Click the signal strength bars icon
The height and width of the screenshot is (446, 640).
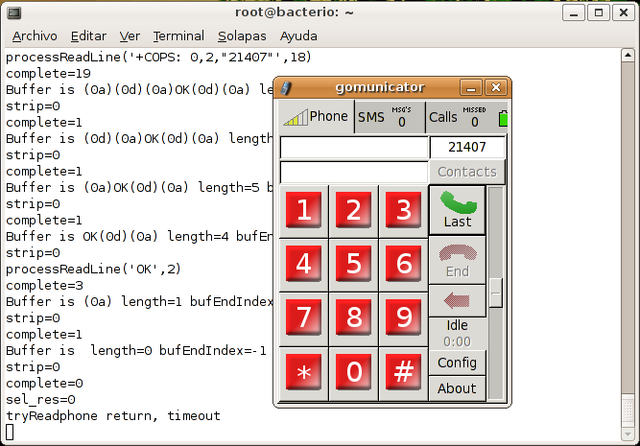click(x=296, y=117)
